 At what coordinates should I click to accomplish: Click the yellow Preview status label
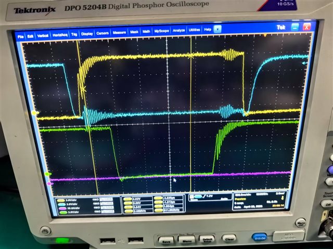point(240,199)
